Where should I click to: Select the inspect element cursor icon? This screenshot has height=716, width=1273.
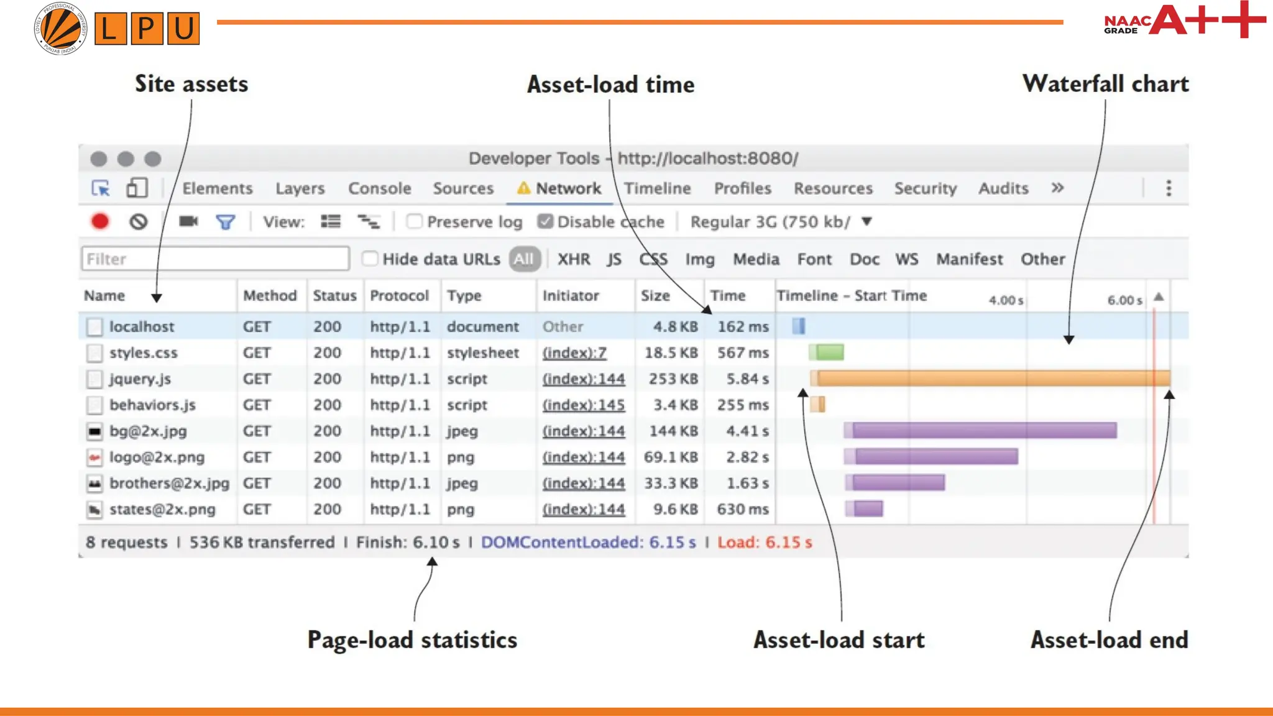pos(101,188)
